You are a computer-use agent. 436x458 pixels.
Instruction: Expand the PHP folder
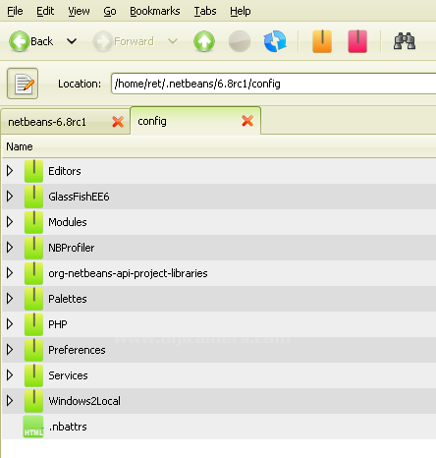click(10, 324)
